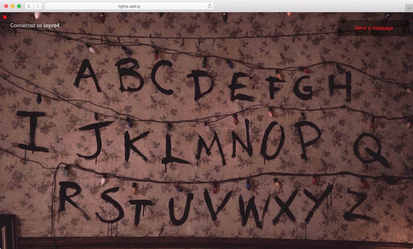Minimize the window with the yellow button
Image resolution: width=413 pixels, height=249 pixels.
[x=13, y=6]
